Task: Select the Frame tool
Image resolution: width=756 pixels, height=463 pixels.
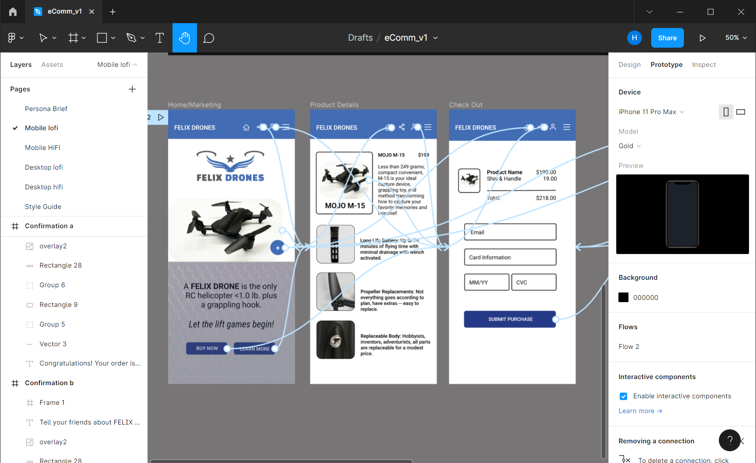Action: click(73, 38)
